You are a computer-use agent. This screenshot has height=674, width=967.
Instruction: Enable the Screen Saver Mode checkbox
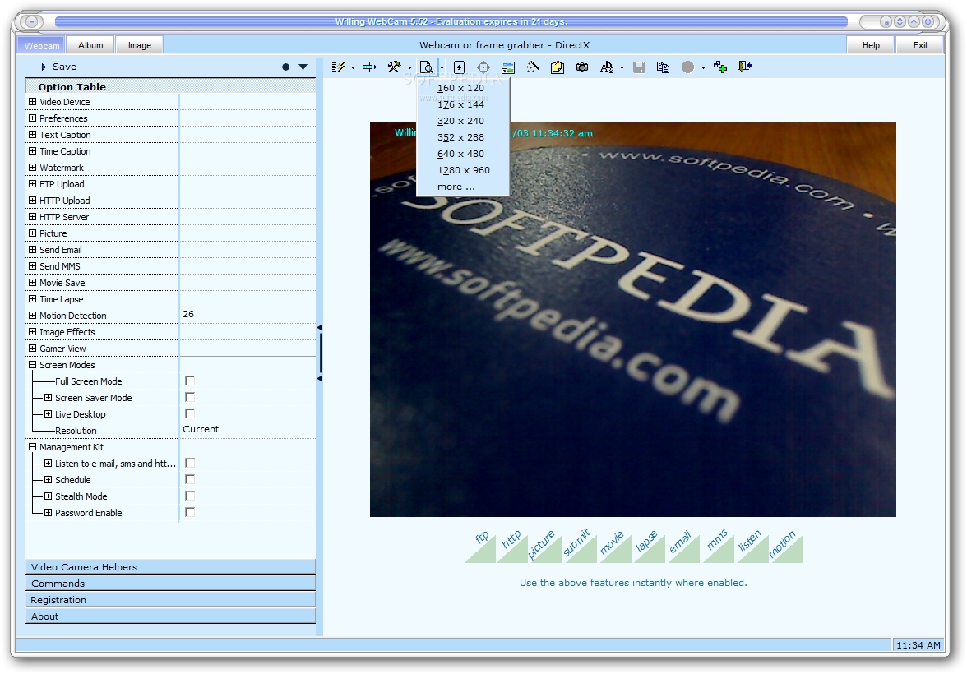tap(190, 397)
